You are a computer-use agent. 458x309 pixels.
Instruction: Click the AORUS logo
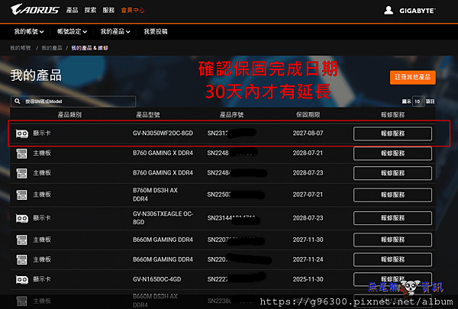point(35,9)
